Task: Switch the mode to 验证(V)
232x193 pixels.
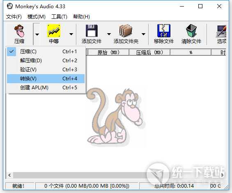Action: (x=46, y=70)
